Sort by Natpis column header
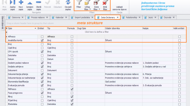 point(157,28)
